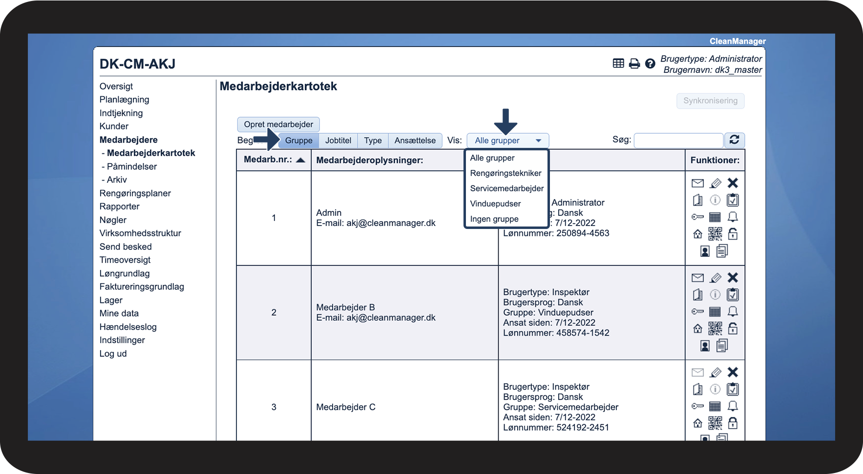Click the clipboard checkmark icon for Admin
863x474 pixels.
coord(733,200)
